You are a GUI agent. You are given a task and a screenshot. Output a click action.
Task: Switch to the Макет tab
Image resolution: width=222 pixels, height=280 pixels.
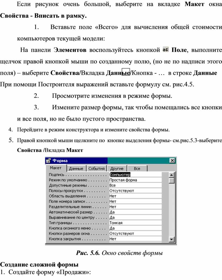click(55, 168)
